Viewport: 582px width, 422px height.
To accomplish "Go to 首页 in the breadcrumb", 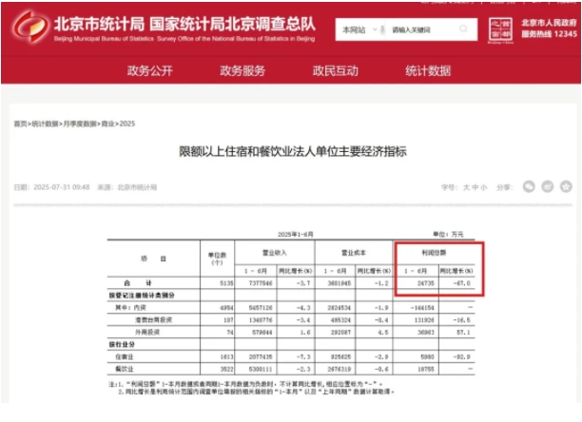I will [x=19, y=125].
